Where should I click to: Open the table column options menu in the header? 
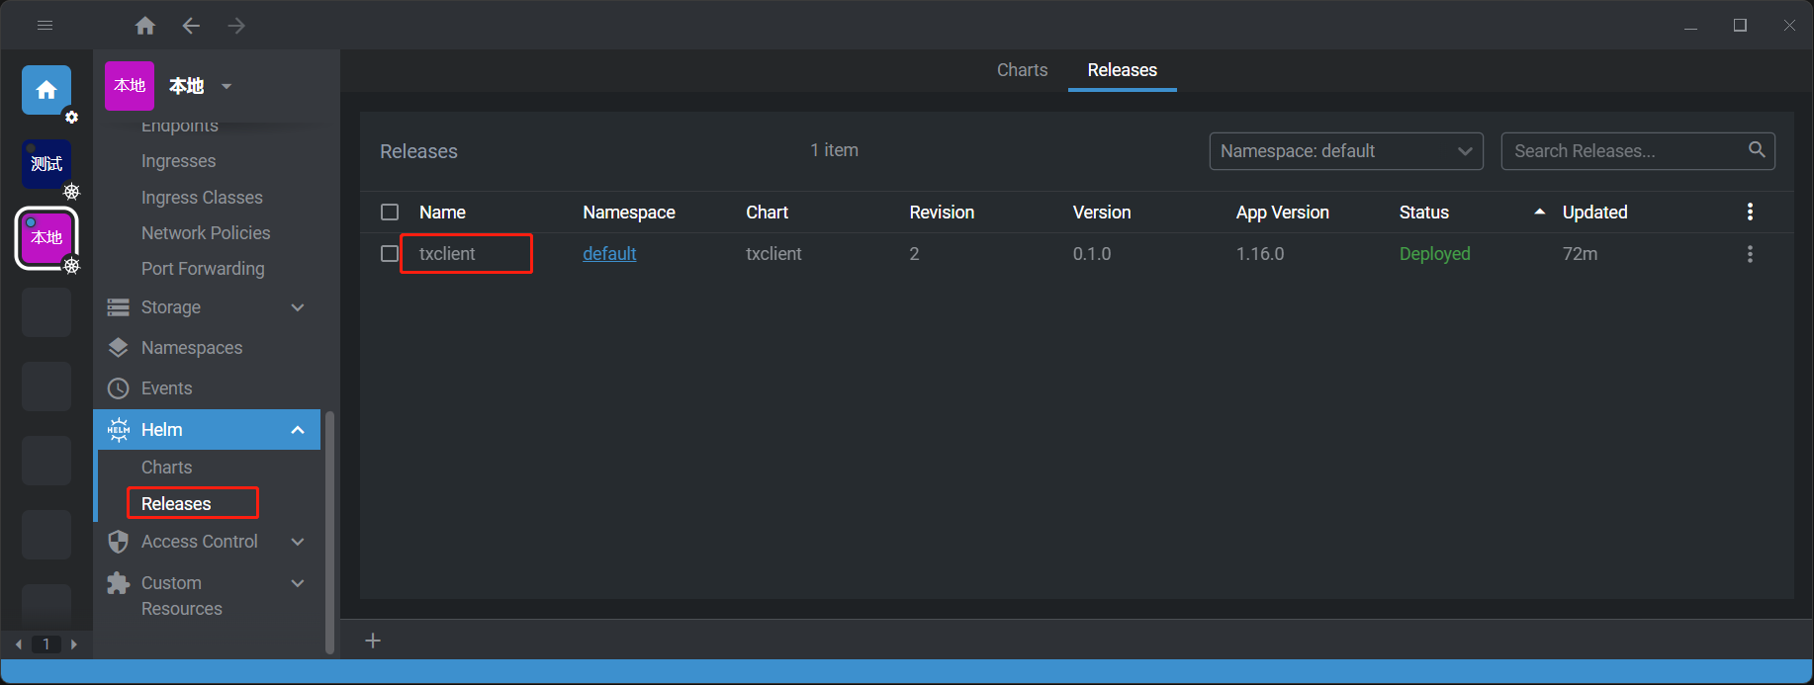click(1750, 212)
